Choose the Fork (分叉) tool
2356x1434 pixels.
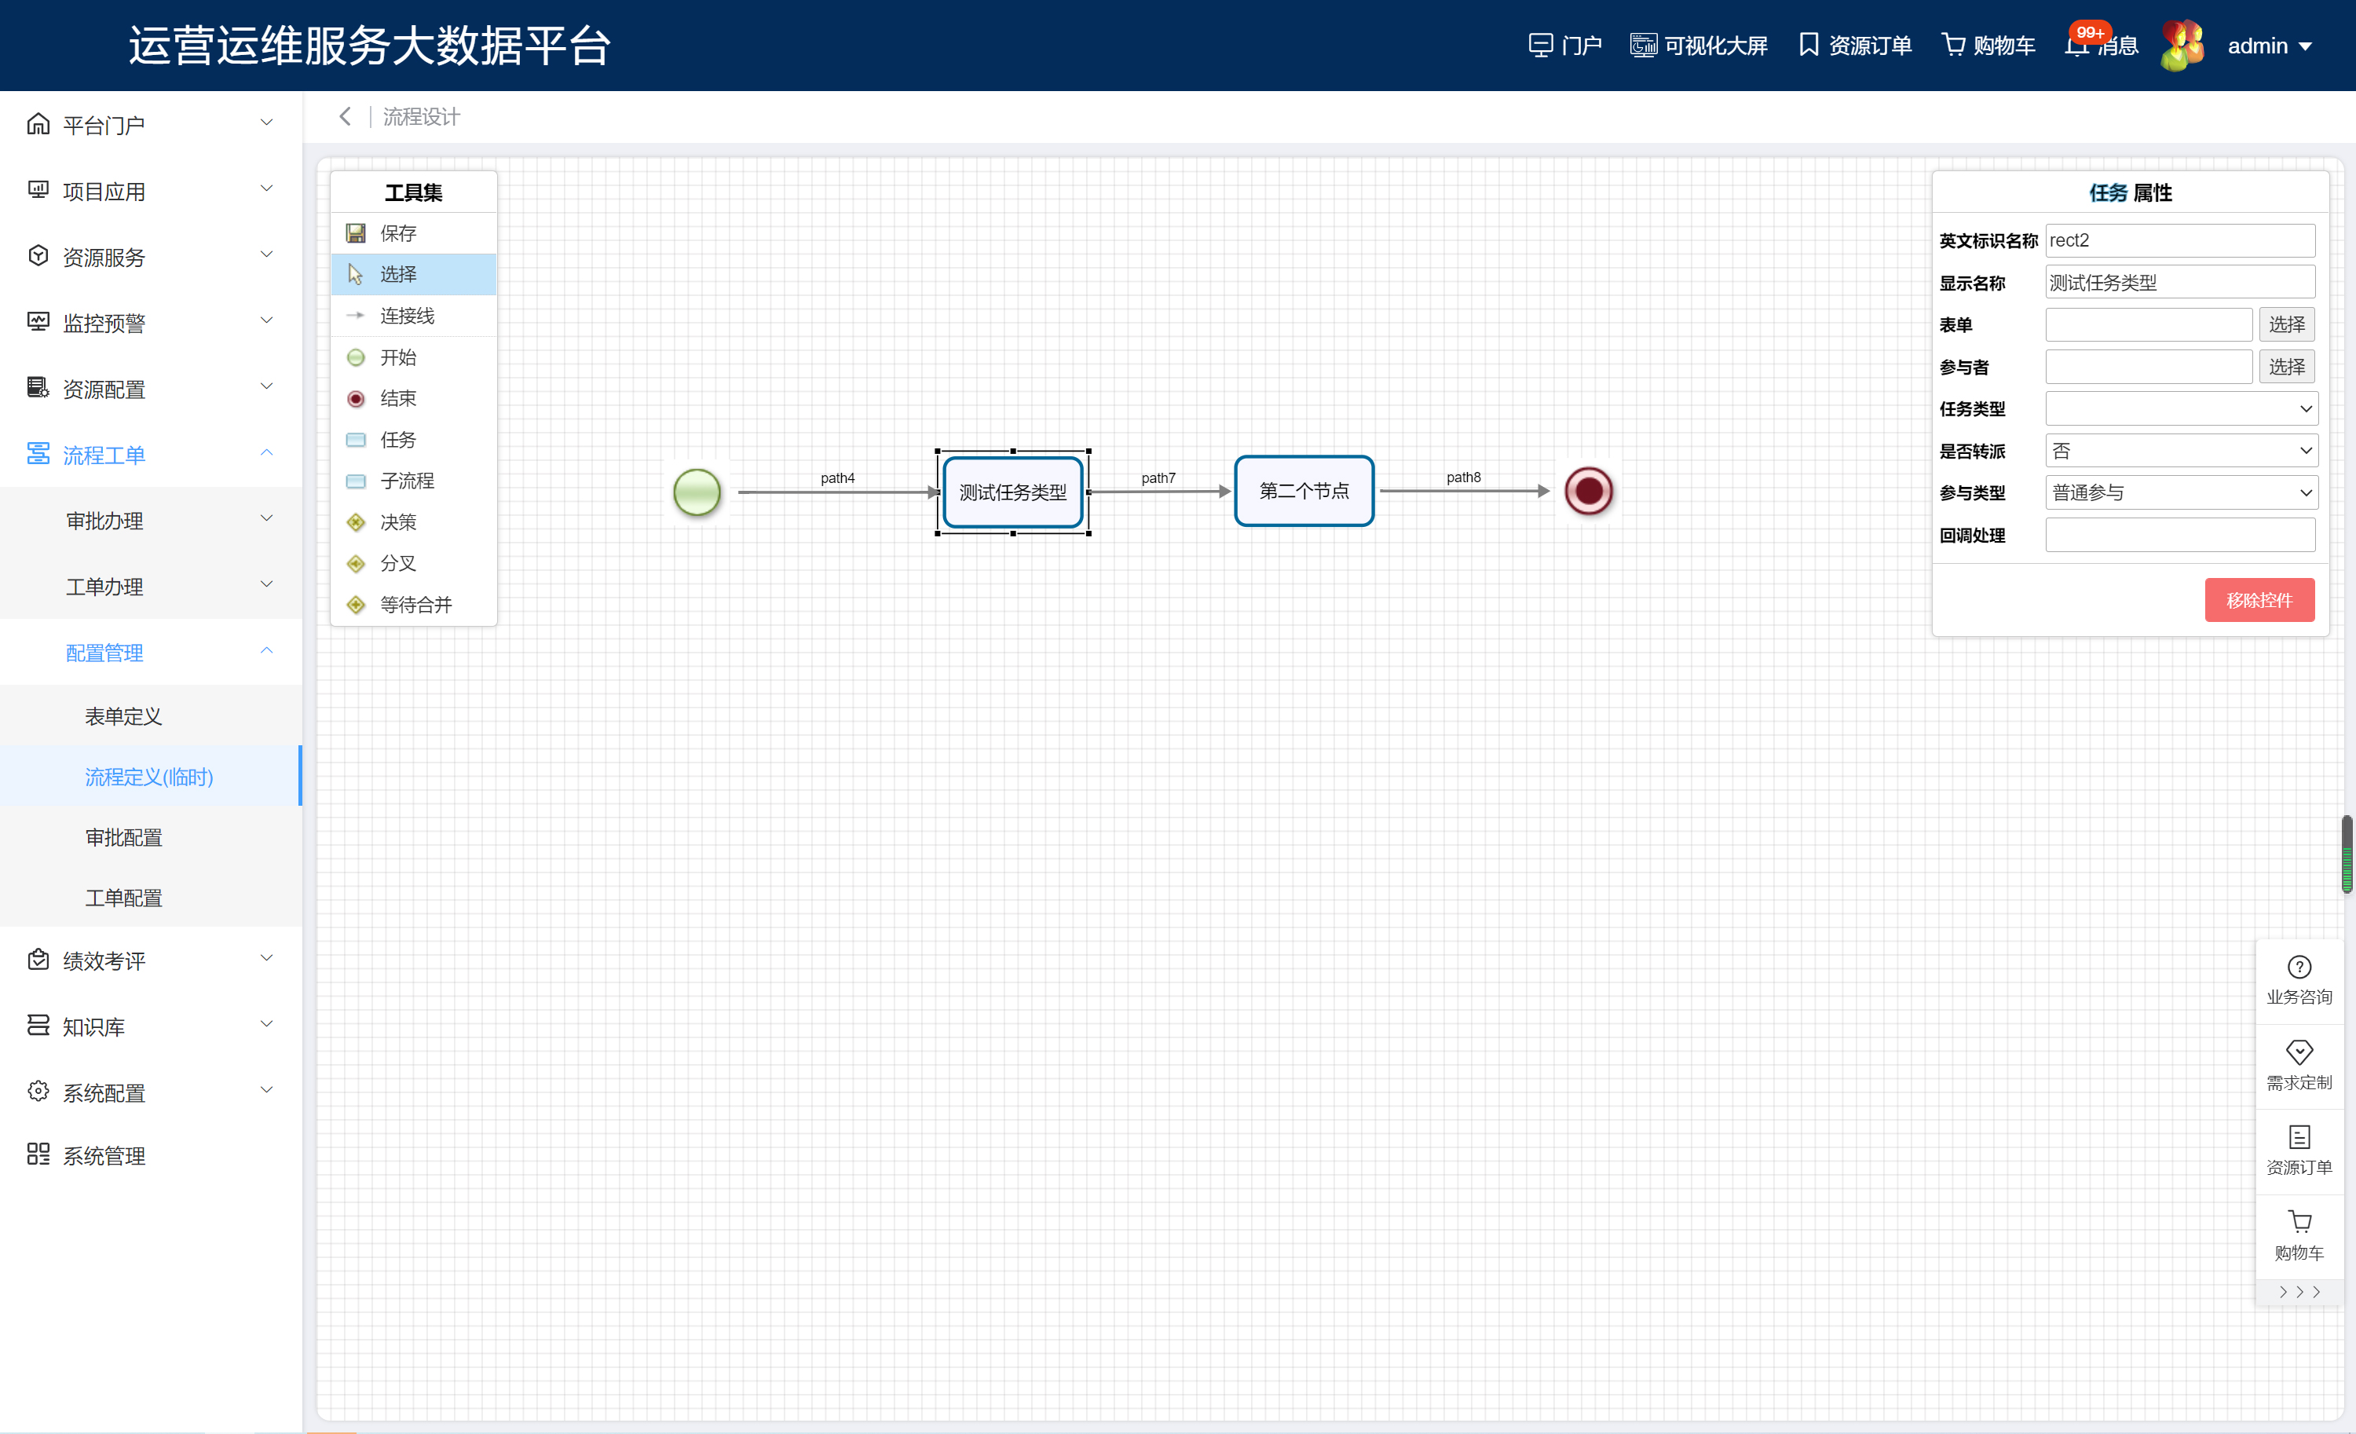click(x=397, y=563)
